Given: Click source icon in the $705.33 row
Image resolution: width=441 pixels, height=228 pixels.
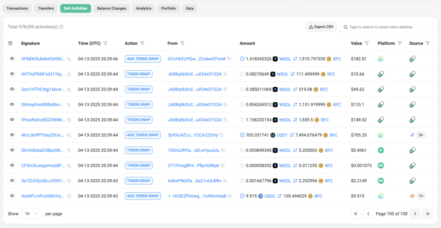Looking at the screenshot, I should tap(412, 135).
